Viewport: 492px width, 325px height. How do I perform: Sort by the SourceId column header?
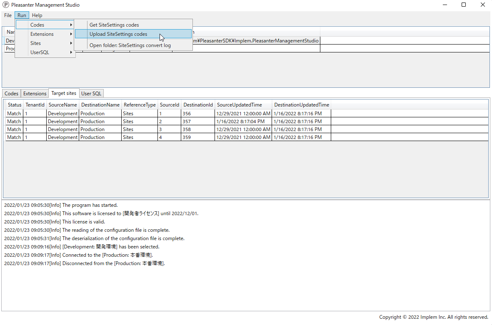[x=170, y=105]
